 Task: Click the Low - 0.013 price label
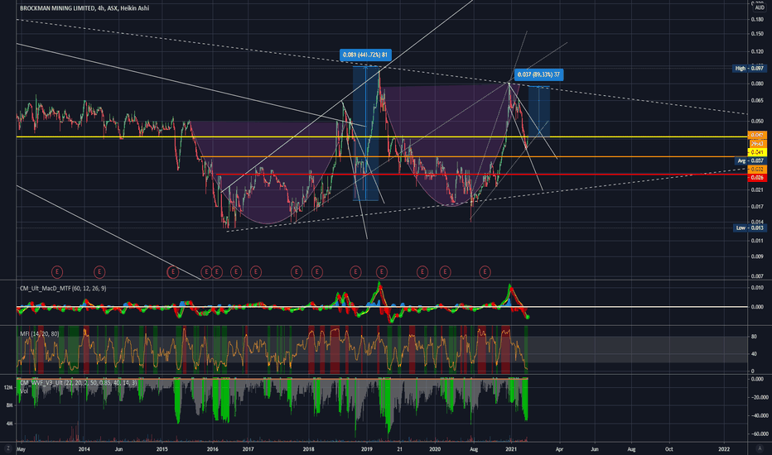[749, 227]
